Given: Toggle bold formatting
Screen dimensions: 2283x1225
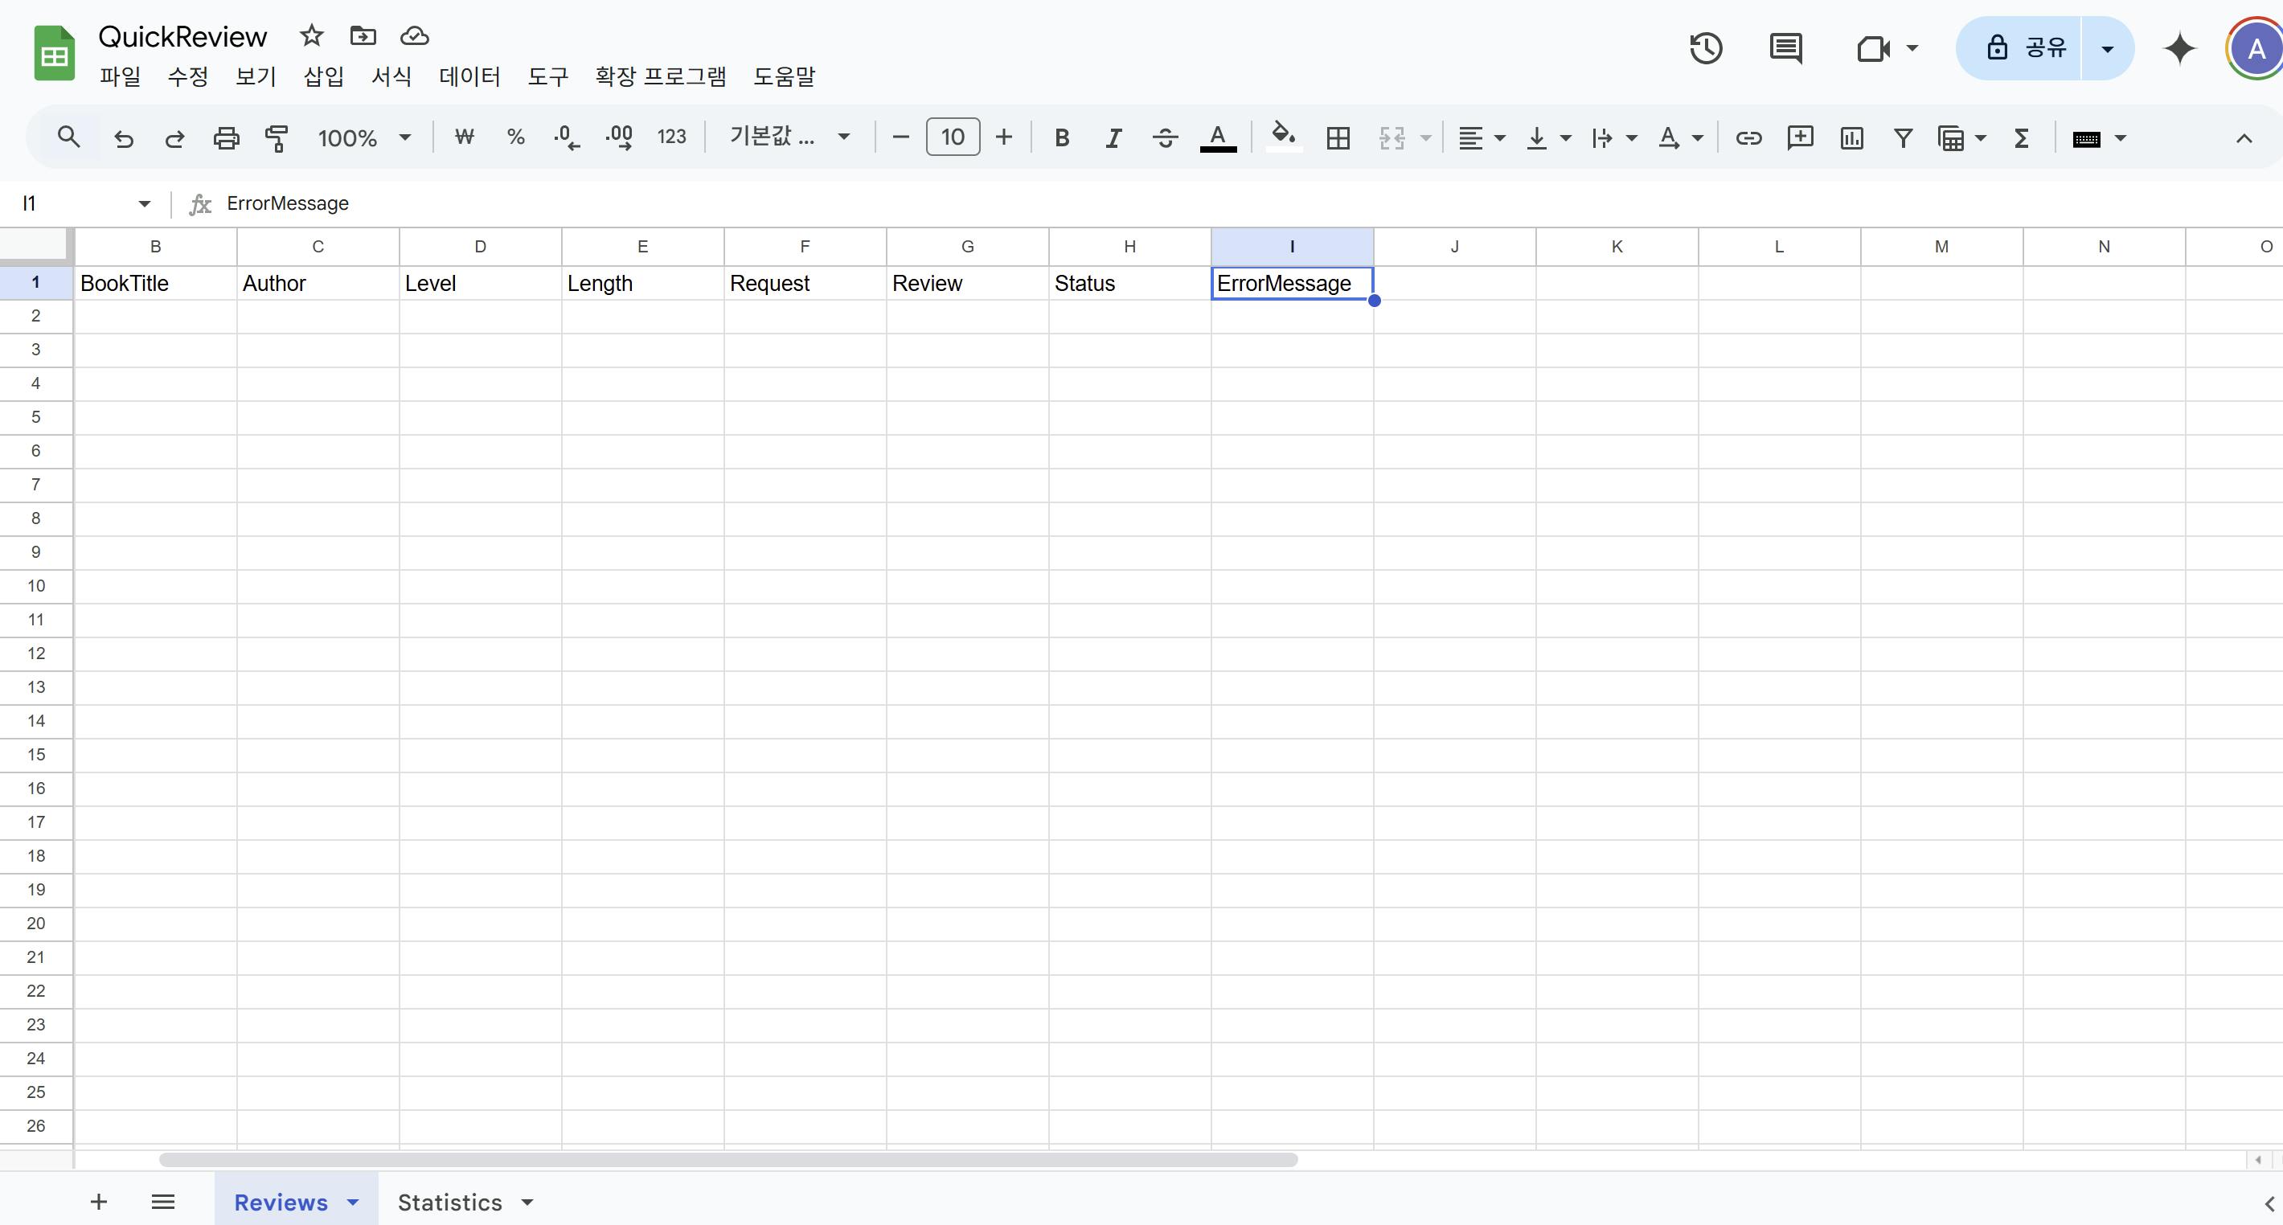Looking at the screenshot, I should pyautogui.click(x=1062, y=137).
